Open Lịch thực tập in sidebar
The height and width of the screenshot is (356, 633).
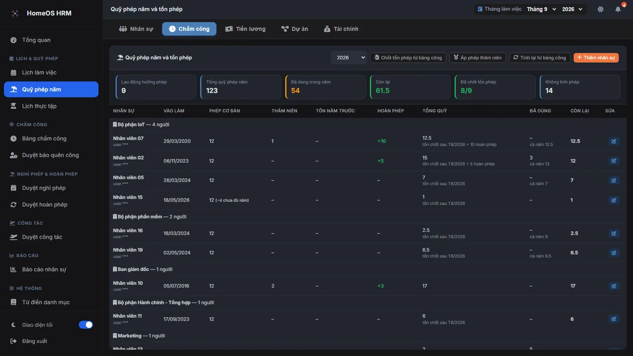coord(51,106)
